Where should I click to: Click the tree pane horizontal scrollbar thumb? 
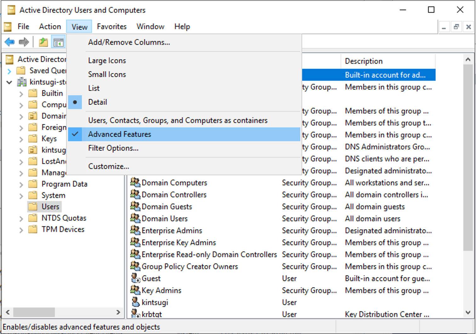point(34,312)
